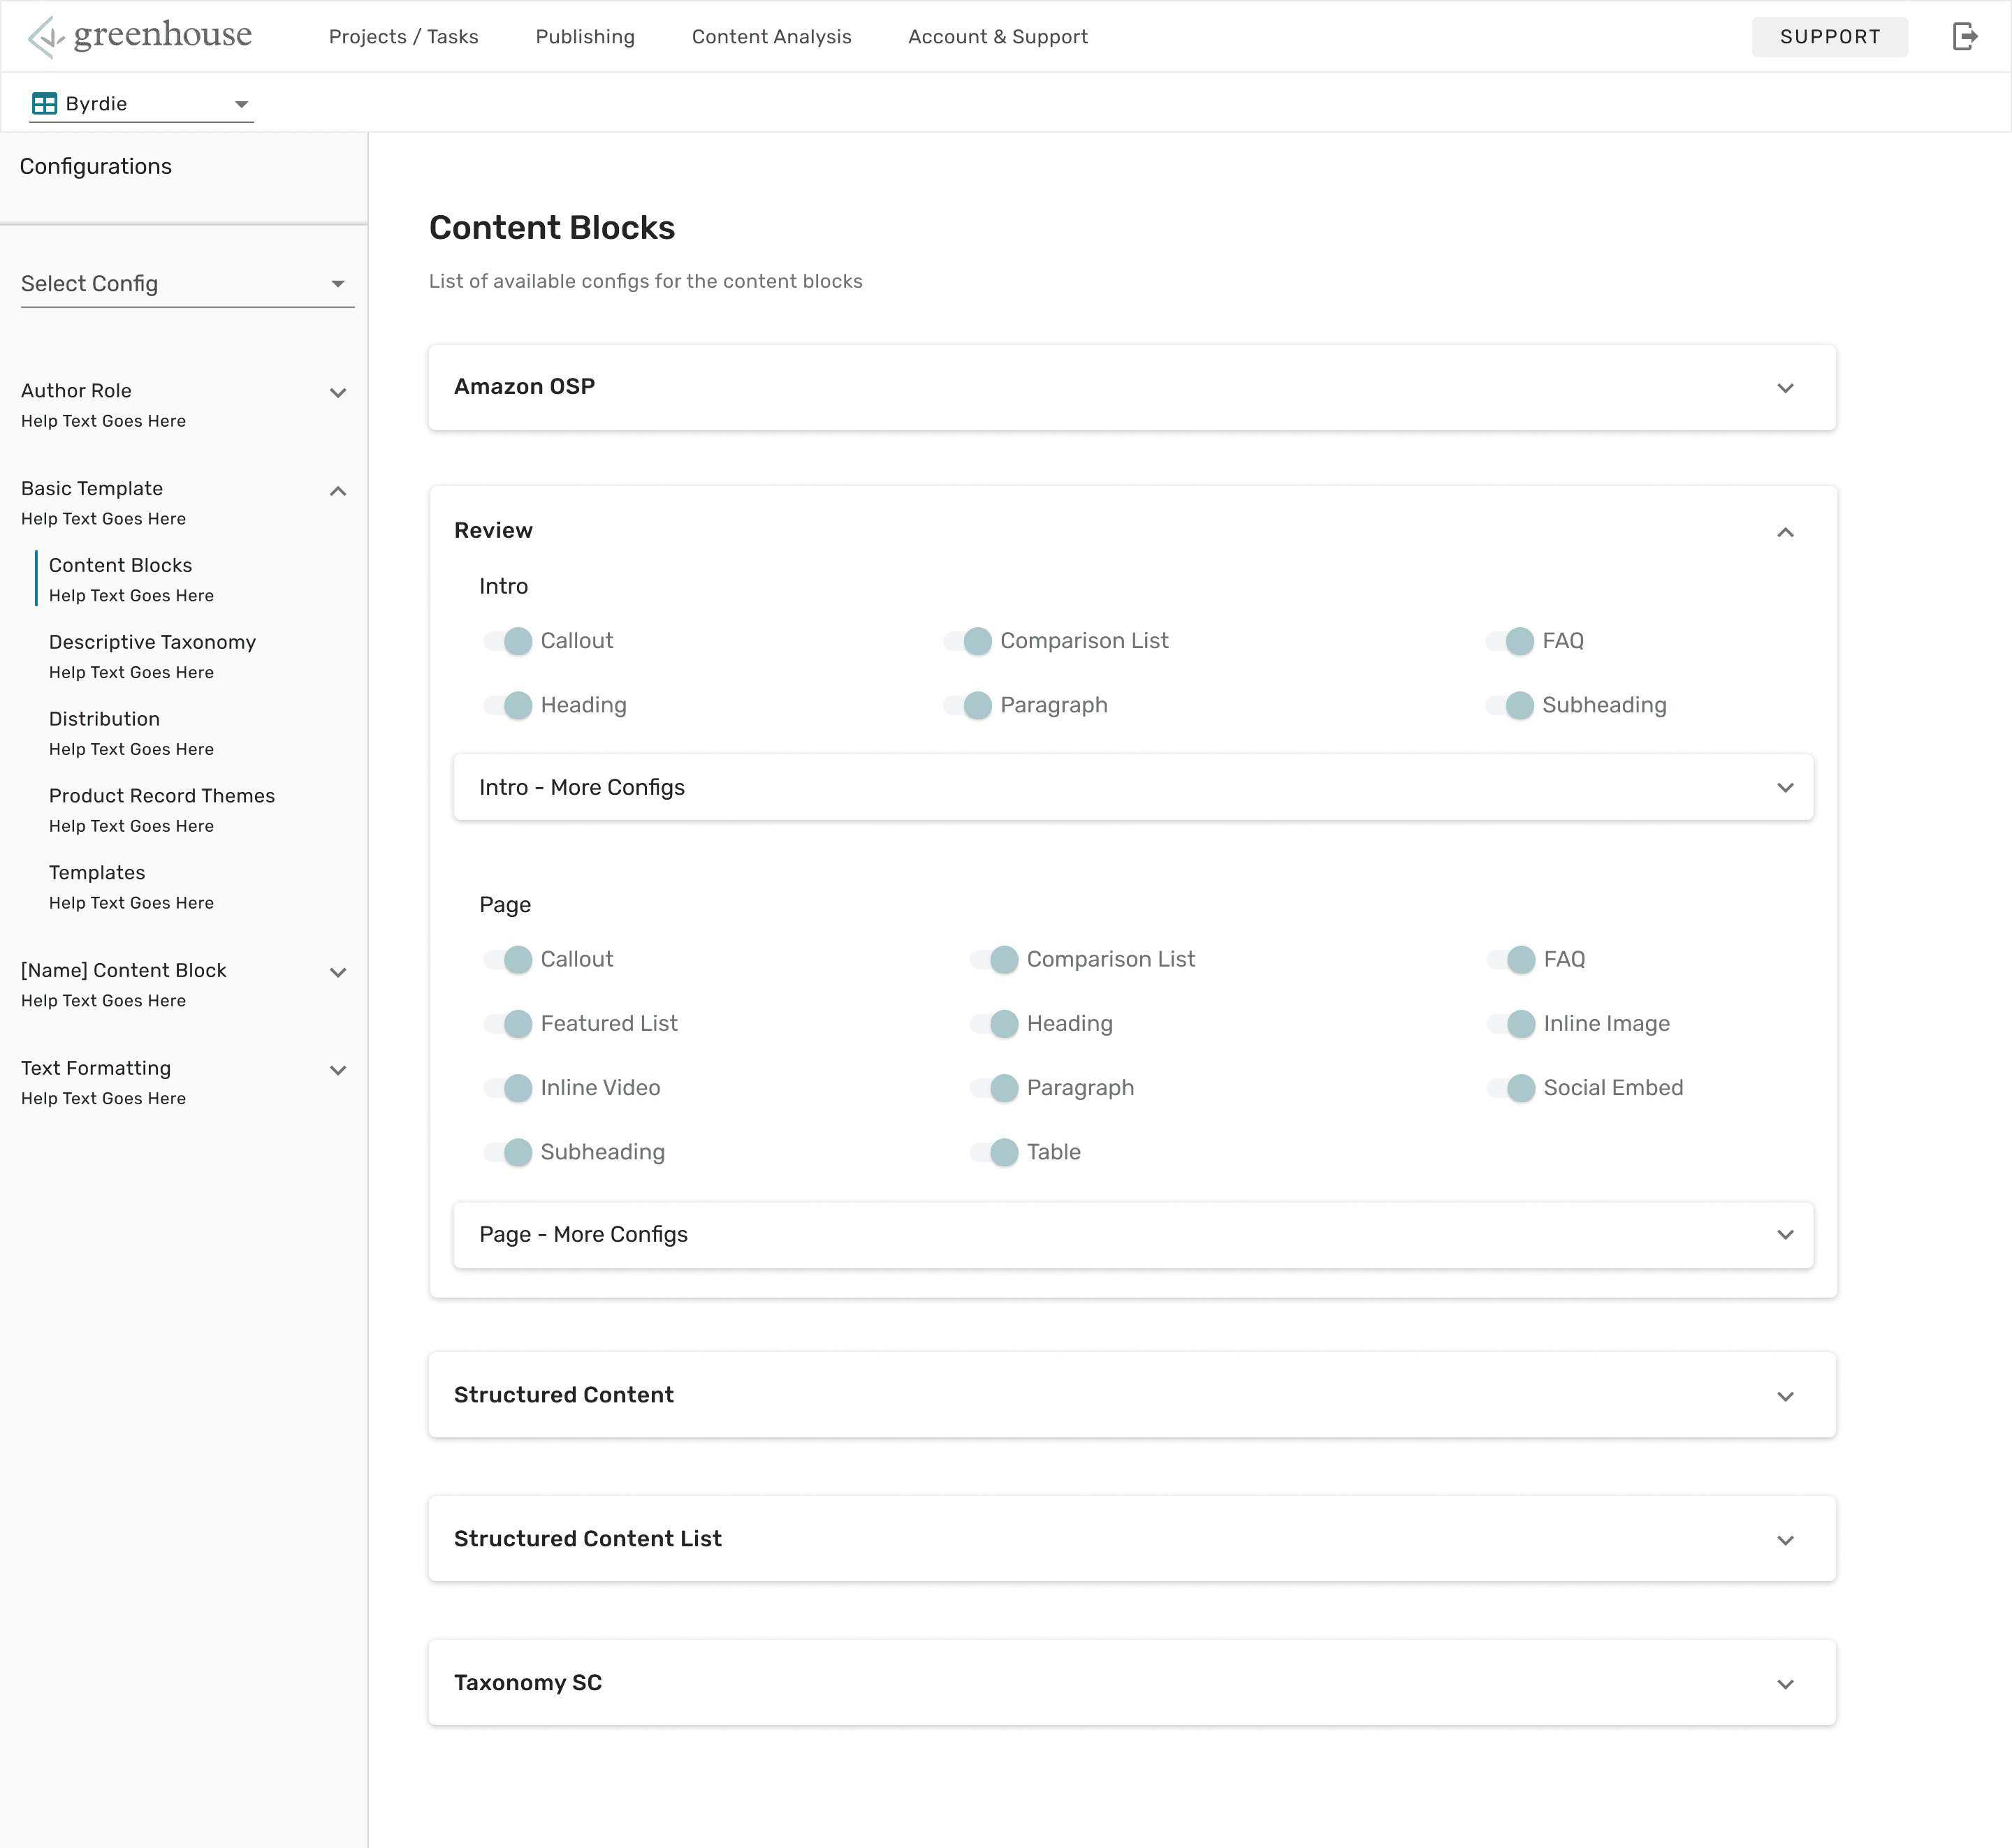Viewport: 2012px width, 1848px height.
Task: Open Content Analysis menu
Action: pyautogui.click(x=771, y=37)
